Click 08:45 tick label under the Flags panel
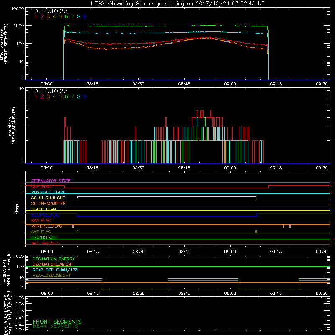The image size is (335, 335). (184, 252)
